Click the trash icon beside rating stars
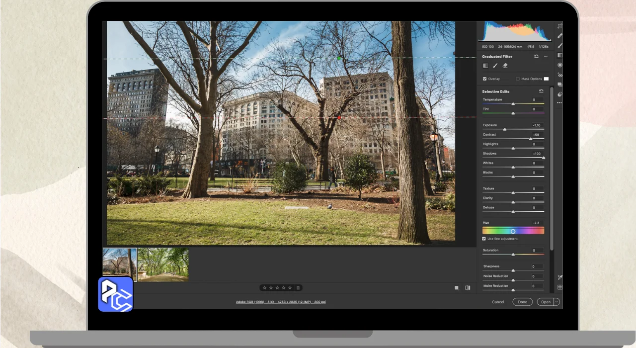 click(298, 288)
